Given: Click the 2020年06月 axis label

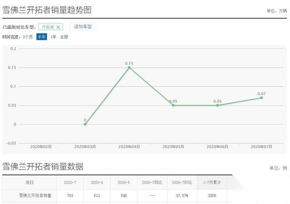Looking at the screenshot, I should (217, 147).
